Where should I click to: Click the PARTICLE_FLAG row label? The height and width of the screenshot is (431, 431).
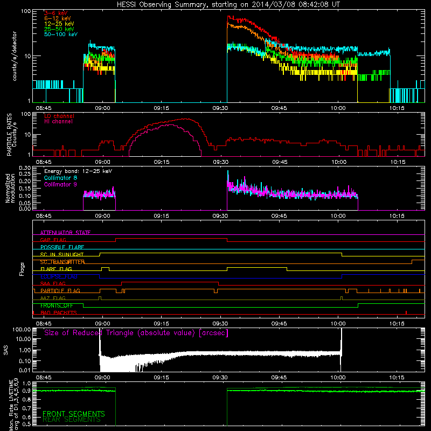(60, 290)
